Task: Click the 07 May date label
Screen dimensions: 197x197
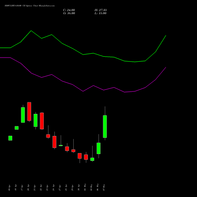Action: pyautogui.click(x=104, y=188)
